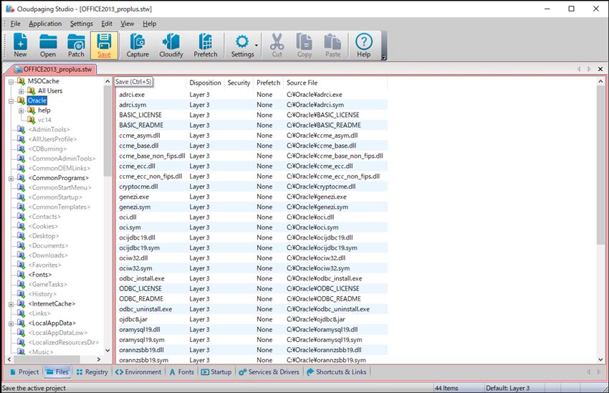
Task: Expand the help subfolder under Oracle
Action: [21, 110]
